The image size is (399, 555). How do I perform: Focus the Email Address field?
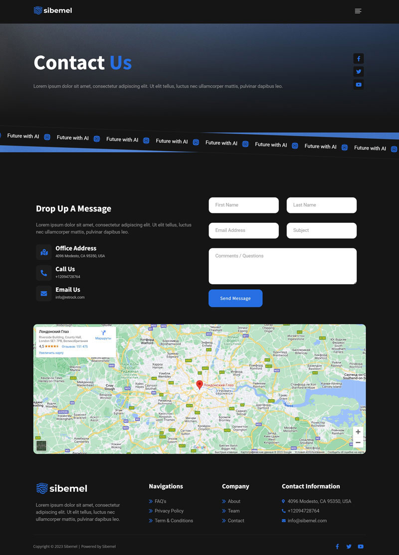coord(243,230)
